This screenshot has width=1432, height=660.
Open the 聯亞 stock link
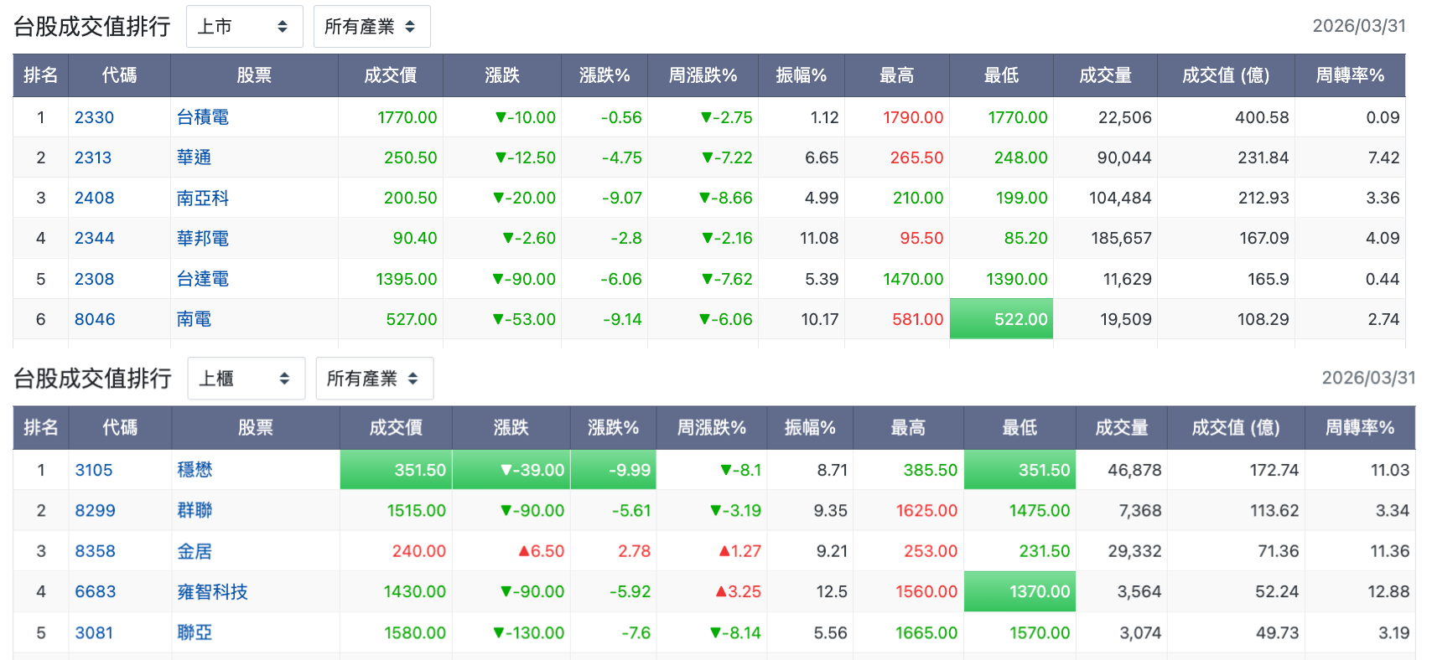click(195, 632)
